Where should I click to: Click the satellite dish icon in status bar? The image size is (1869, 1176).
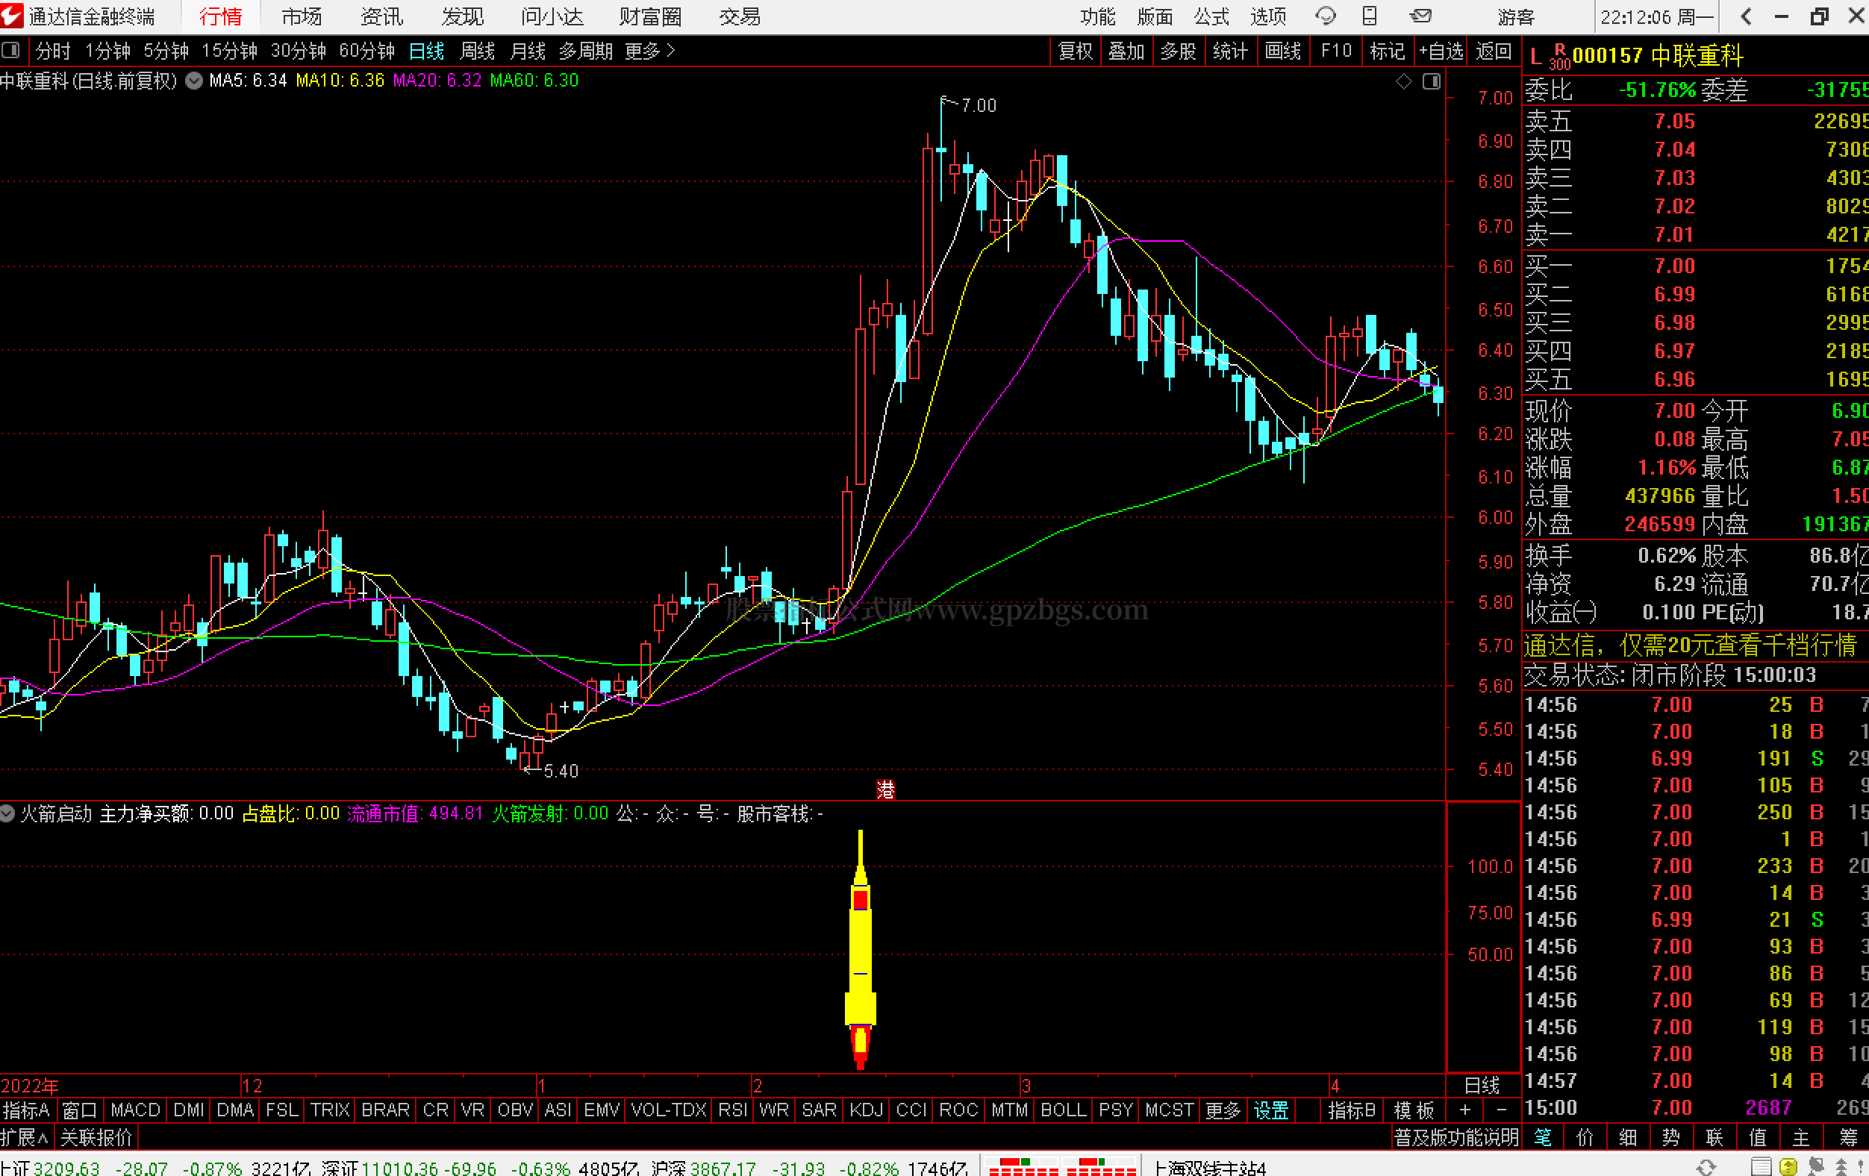pos(1815,1167)
